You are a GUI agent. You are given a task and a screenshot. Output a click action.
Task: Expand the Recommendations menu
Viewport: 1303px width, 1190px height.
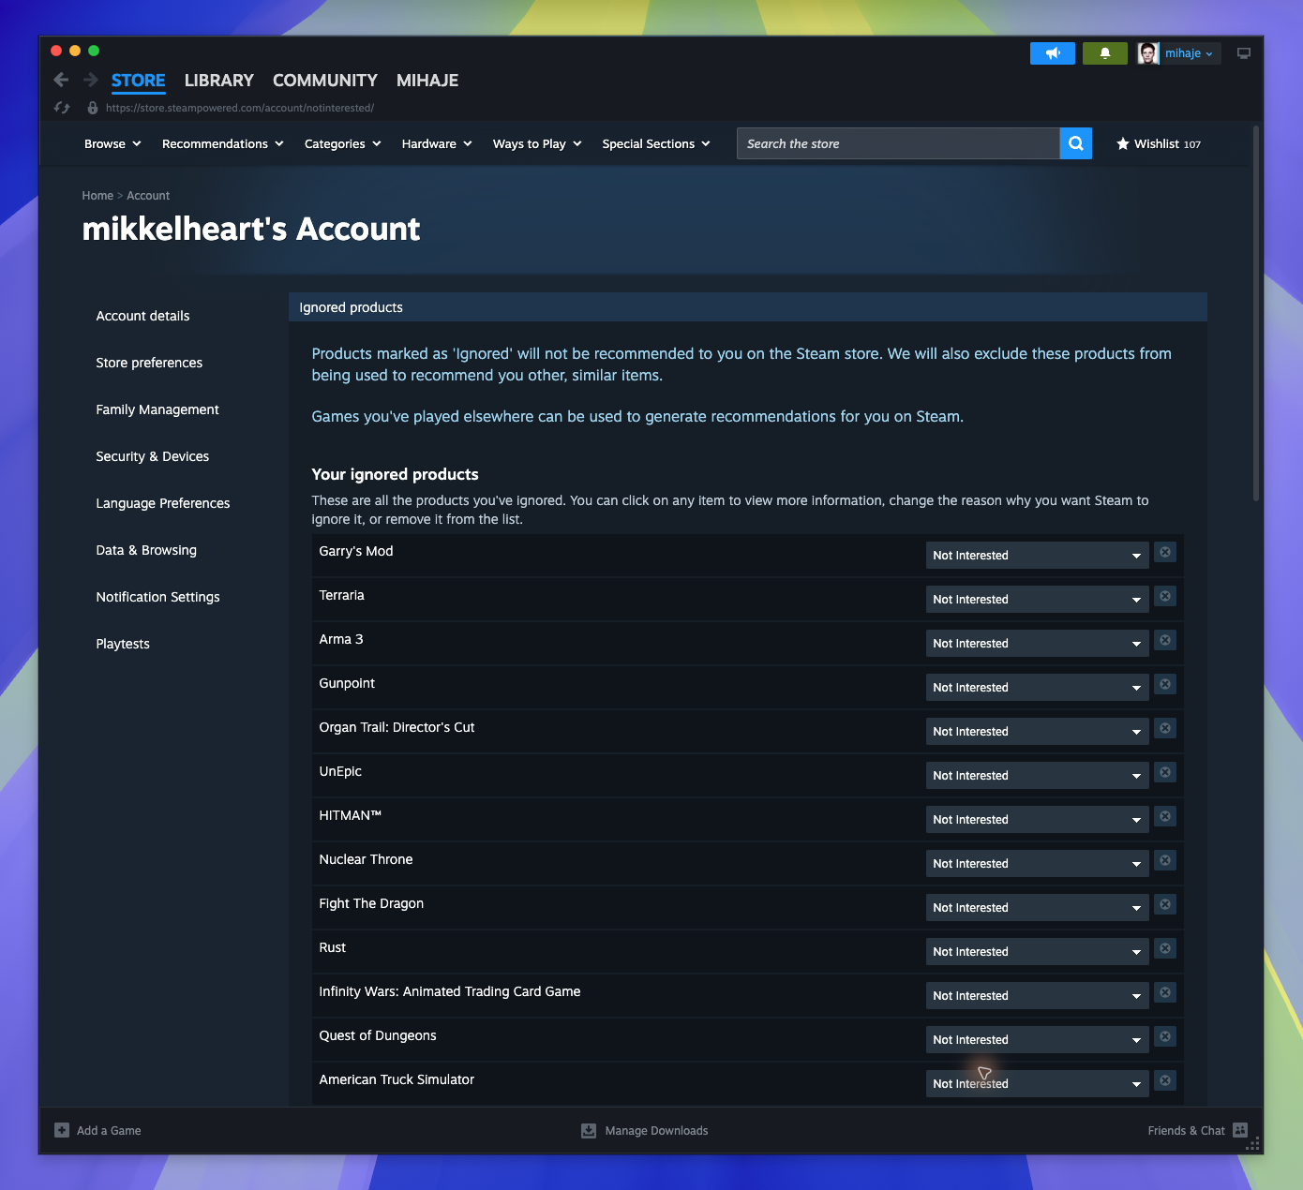click(x=223, y=143)
